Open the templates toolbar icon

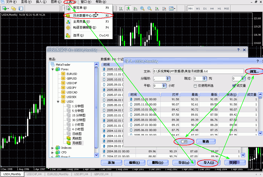coord(172,8)
